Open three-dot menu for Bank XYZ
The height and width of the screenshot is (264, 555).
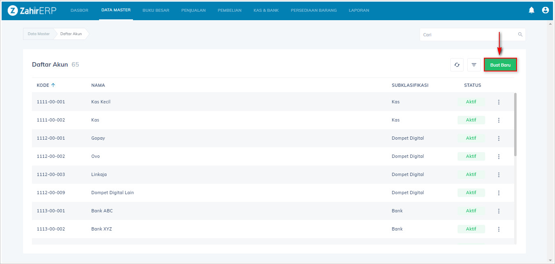(499, 229)
